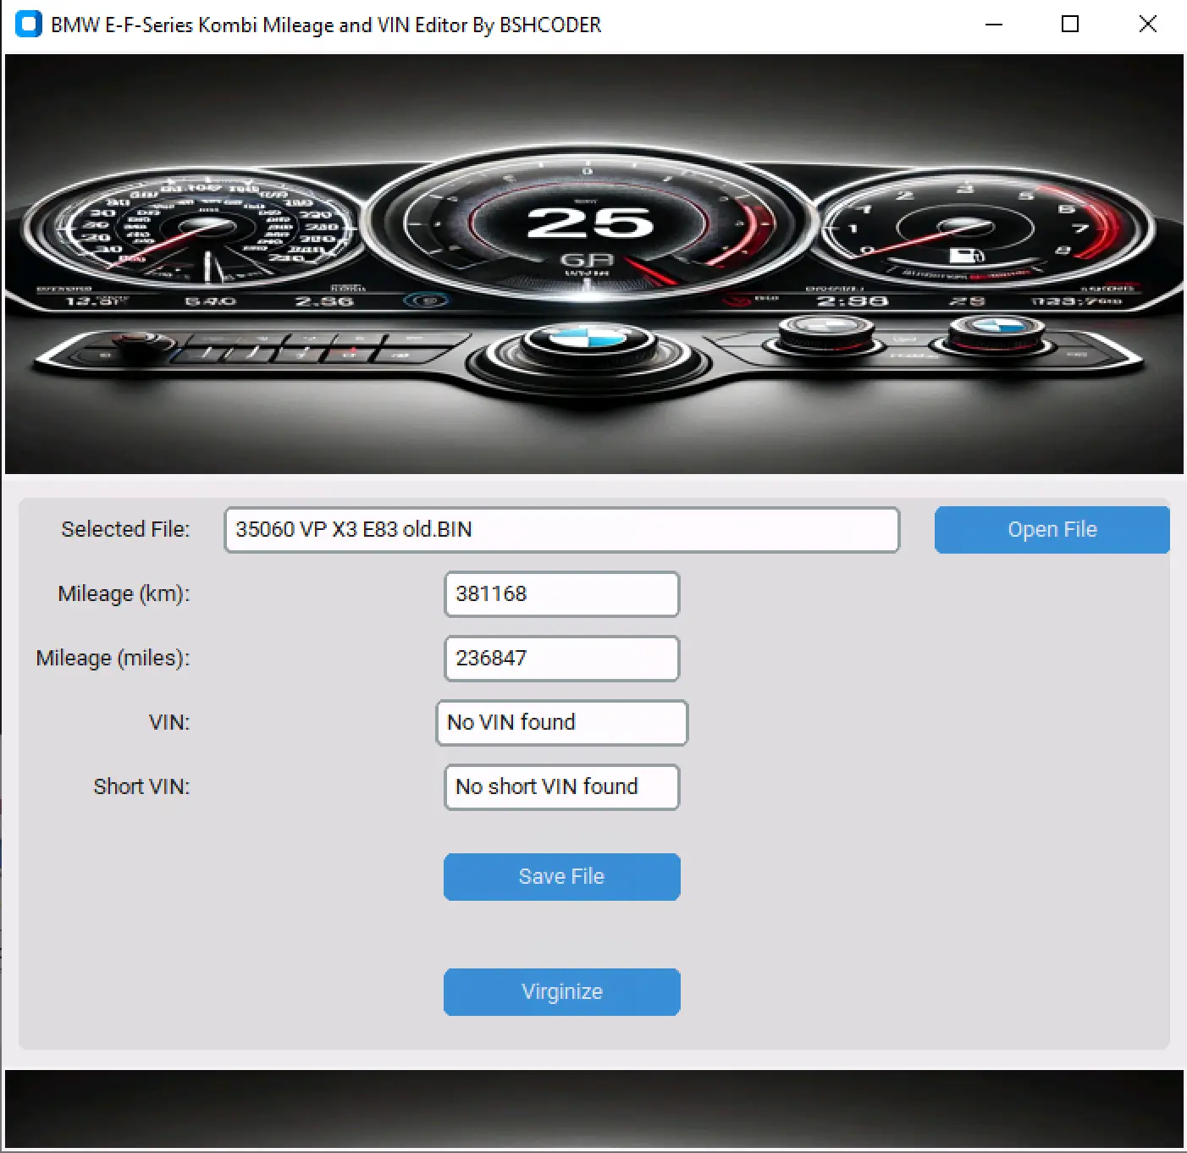The image size is (1187, 1153).
Task: Focus the Short VIN input box
Action: 561,787
